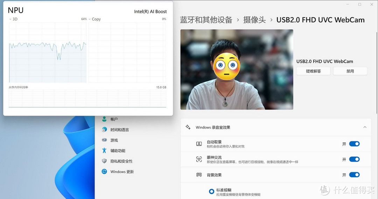Click the 眼神交流 eye contact icon
Viewport: 378px width, 199px height.
tap(199, 159)
